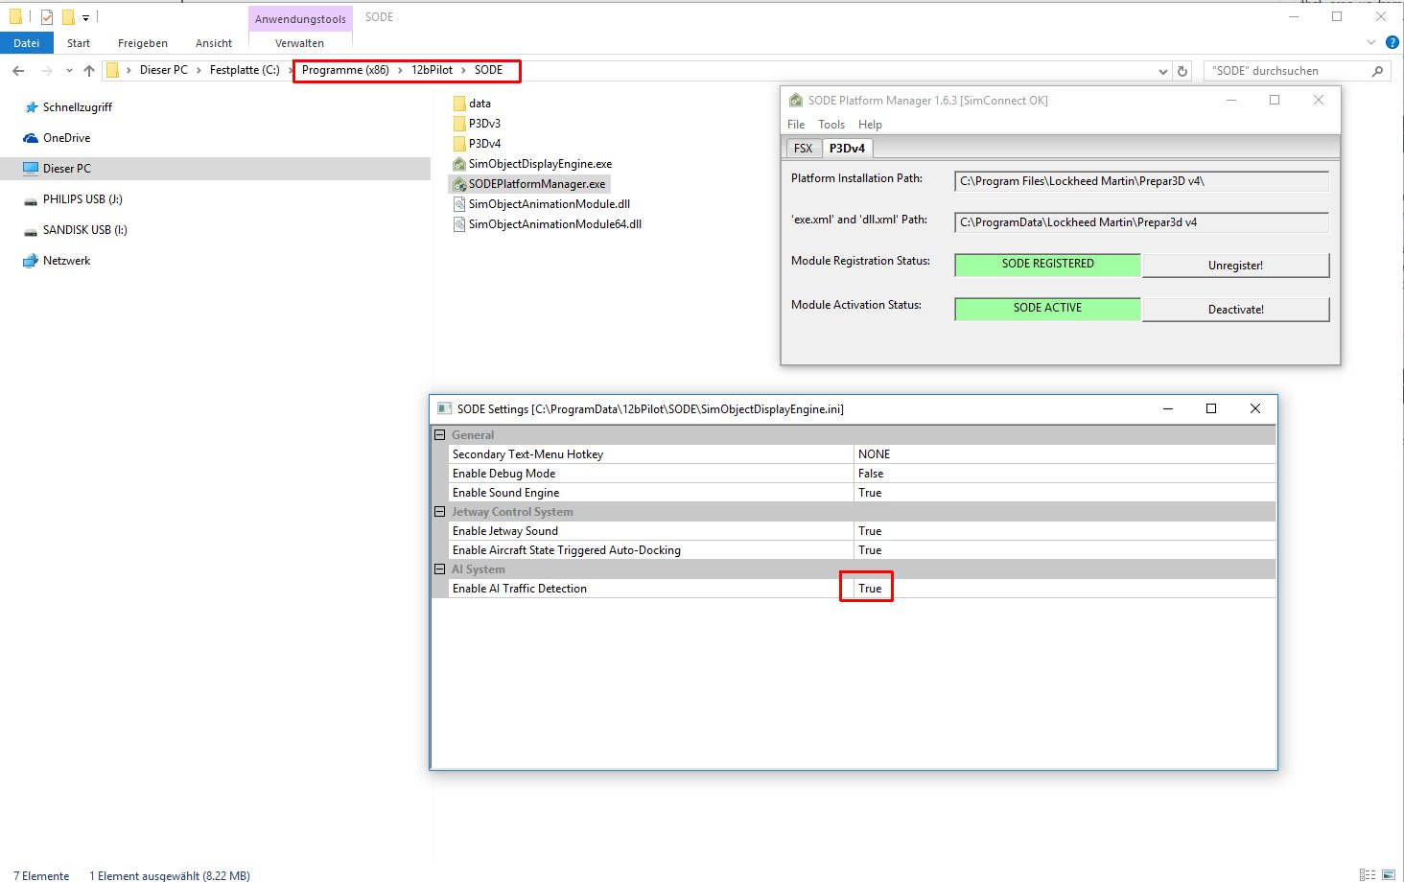The image size is (1404, 882).
Task: Switch to details view layout
Action: [1368, 874]
